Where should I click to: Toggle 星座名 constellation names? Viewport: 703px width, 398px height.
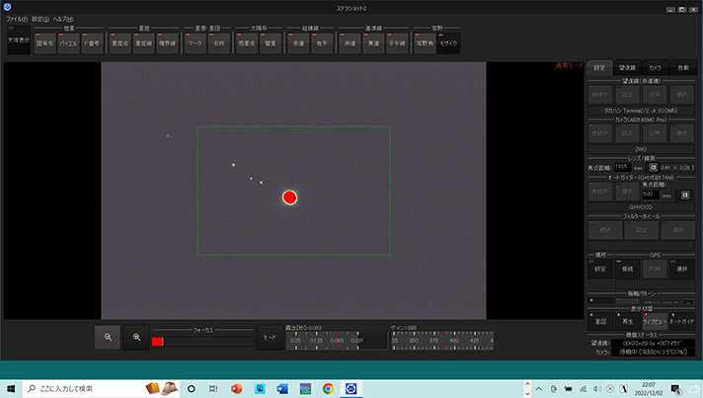point(120,43)
